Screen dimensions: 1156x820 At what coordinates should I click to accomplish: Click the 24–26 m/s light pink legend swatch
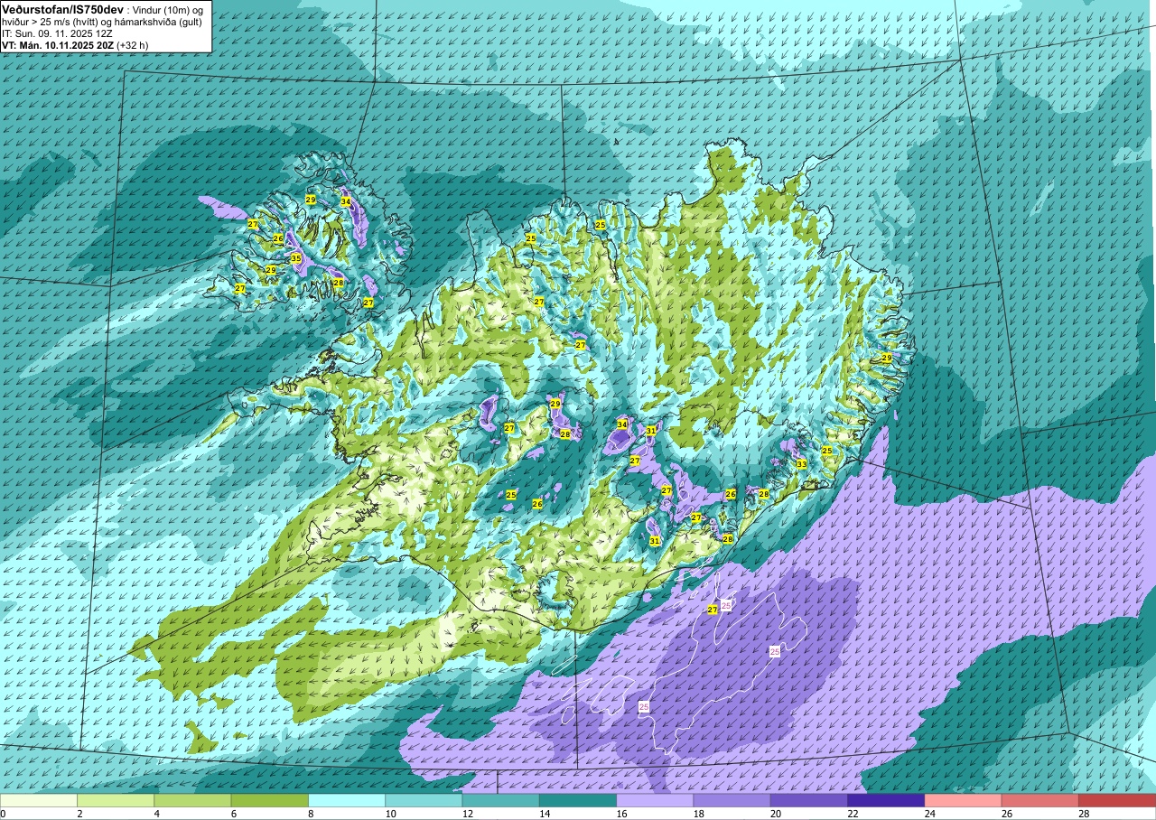click(963, 800)
